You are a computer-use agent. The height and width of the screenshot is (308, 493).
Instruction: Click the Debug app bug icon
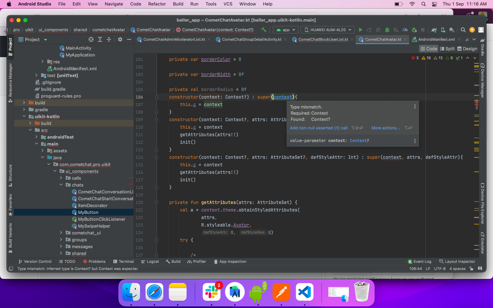pos(387,30)
